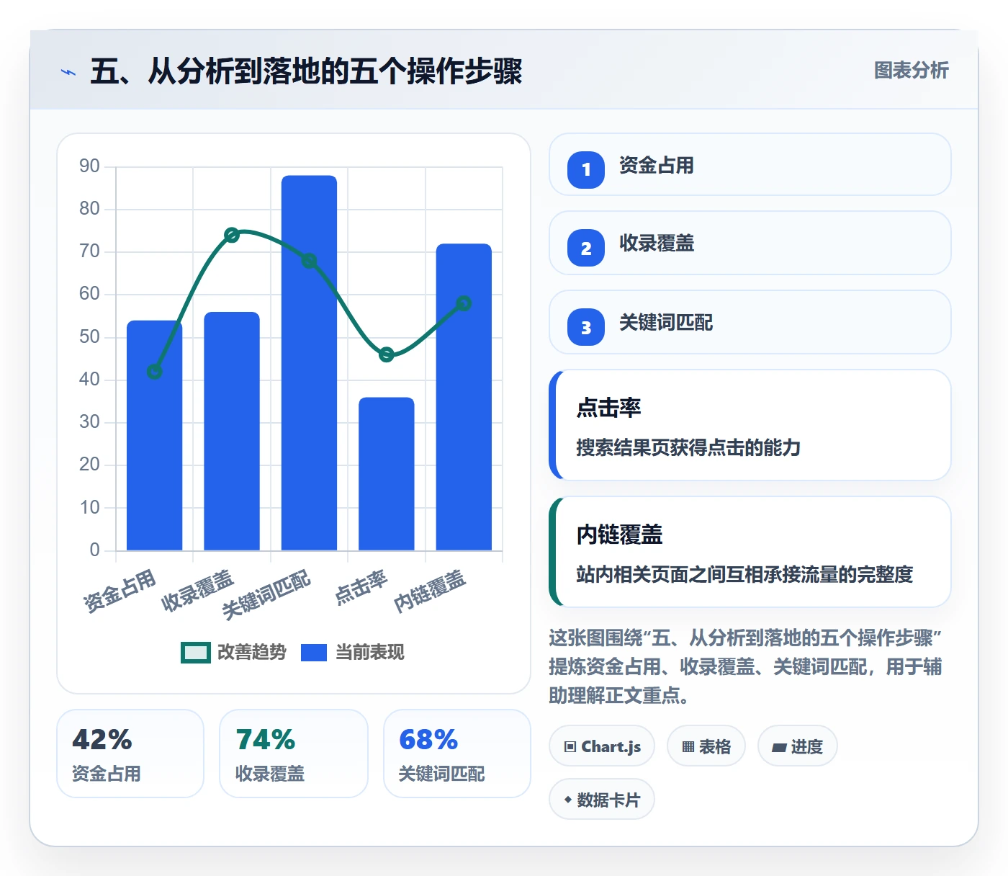Screen dimensions: 1008x876
Task: Click the 74% 收录覆盖 stat card
Action: (x=294, y=754)
